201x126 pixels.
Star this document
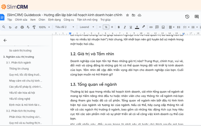pyautogui.click(x=127, y=15)
